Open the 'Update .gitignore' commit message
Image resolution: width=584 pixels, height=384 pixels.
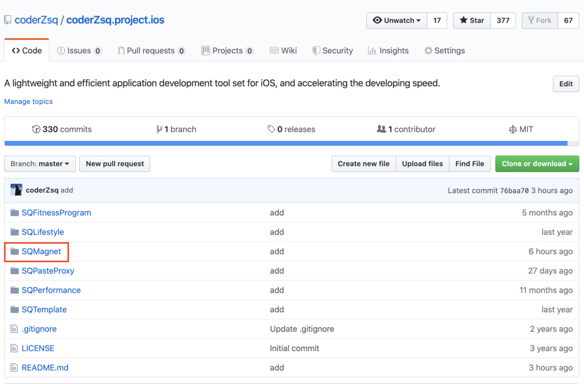click(x=302, y=329)
